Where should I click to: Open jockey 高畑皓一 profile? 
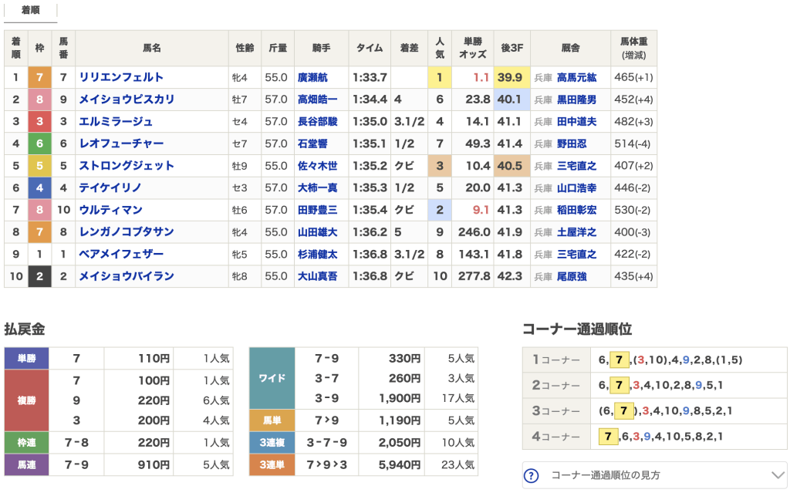coord(317,100)
